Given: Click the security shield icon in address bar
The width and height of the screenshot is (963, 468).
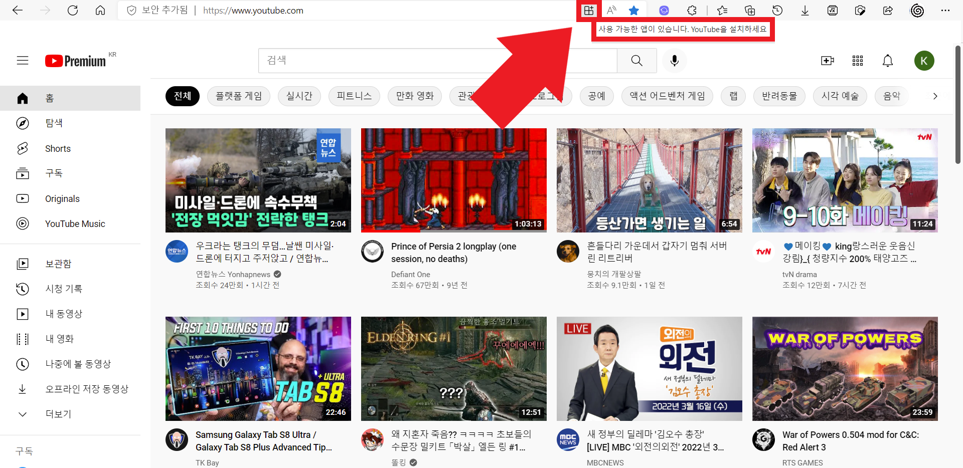Looking at the screenshot, I should (x=131, y=11).
